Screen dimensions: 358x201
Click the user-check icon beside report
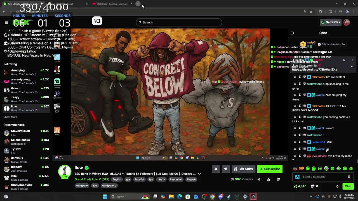(x=278, y=179)
